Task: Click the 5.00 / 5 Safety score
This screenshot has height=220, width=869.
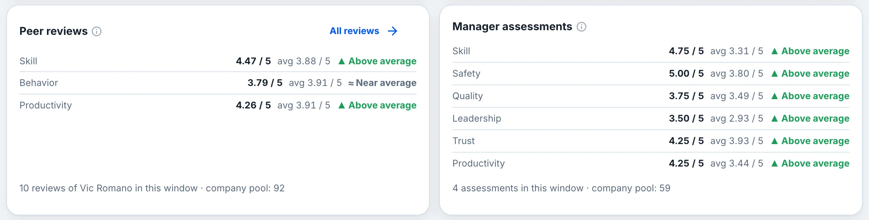Action: [686, 74]
